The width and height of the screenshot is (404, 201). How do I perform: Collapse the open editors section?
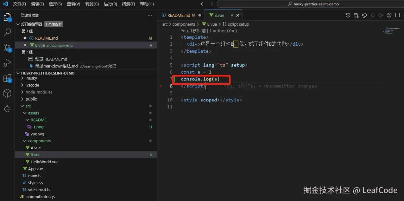pos(18,24)
